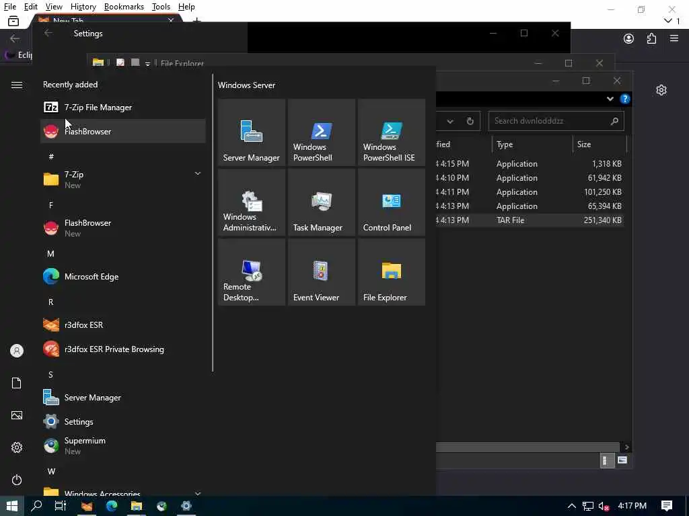Click the Windows Server group title
The image size is (689, 516).
pos(246,85)
